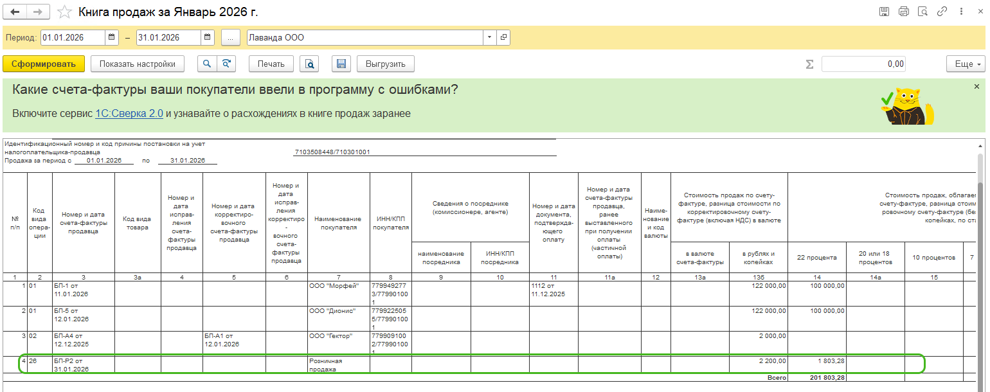This screenshot has width=990, height=392.
Task: Click the find-next search icon
Action: (x=226, y=64)
